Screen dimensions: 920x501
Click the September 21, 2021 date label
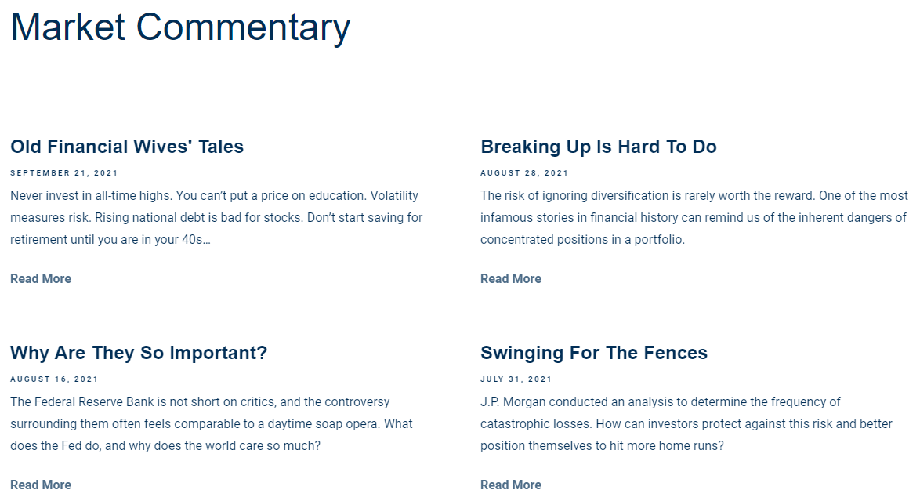64,173
